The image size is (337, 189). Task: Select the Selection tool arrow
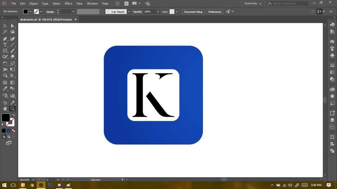coord(5,26)
